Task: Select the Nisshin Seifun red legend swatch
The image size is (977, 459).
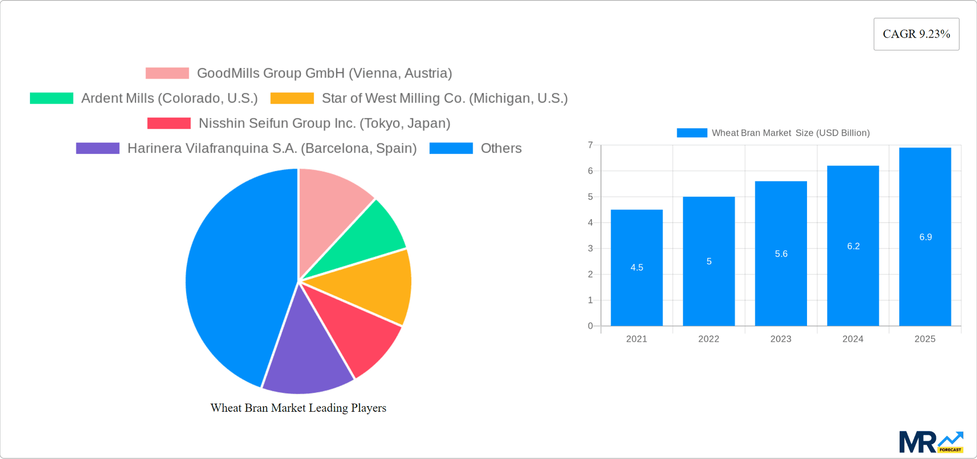Action: (168, 123)
